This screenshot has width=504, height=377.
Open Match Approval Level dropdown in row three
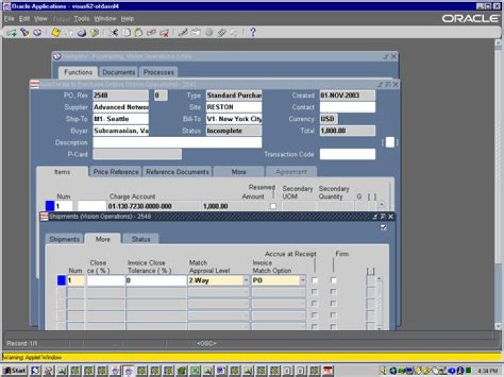pos(246,304)
